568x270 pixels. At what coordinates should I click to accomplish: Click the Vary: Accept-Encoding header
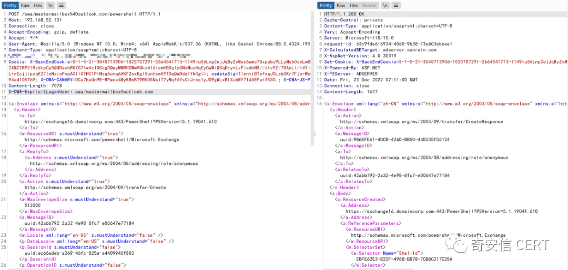pyautogui.click(x=352, y=32)
